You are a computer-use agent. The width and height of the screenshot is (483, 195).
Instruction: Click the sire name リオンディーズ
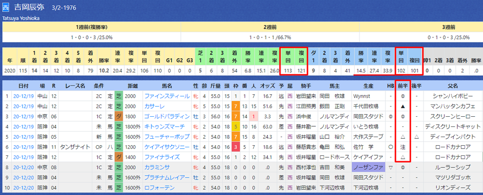453,187
